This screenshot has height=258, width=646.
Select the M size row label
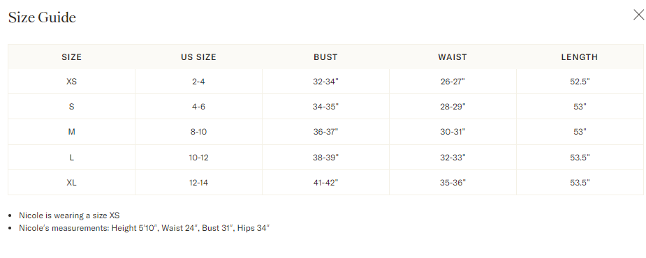[x=72, y=132]
